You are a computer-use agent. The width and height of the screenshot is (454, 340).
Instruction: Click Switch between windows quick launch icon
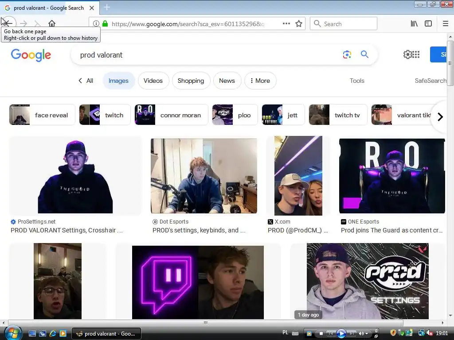tap(42, 334)
